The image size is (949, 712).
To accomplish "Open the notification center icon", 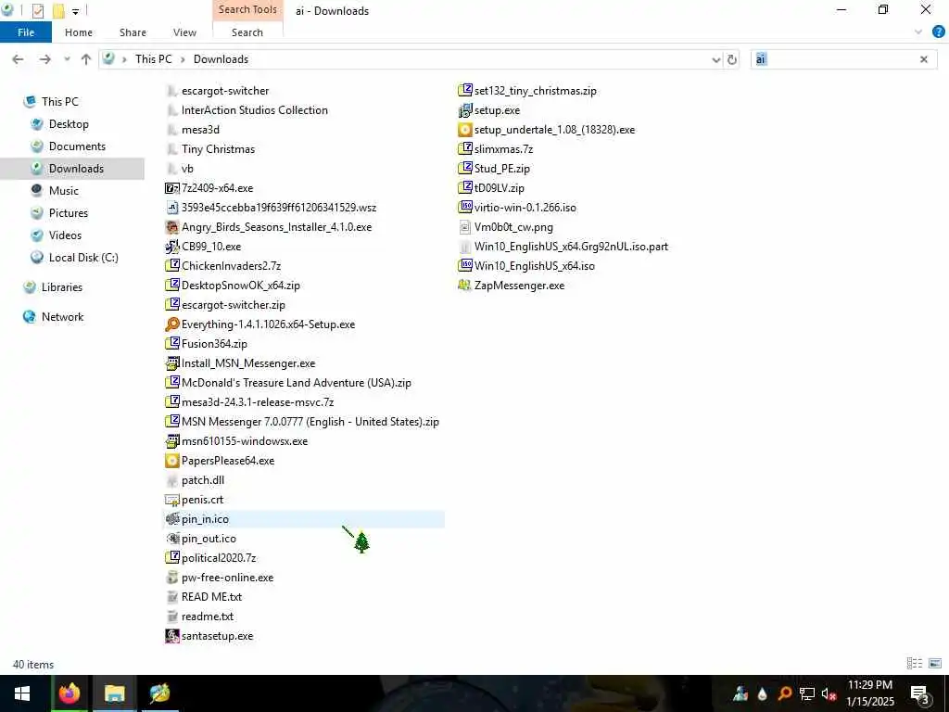I will 919,693.
